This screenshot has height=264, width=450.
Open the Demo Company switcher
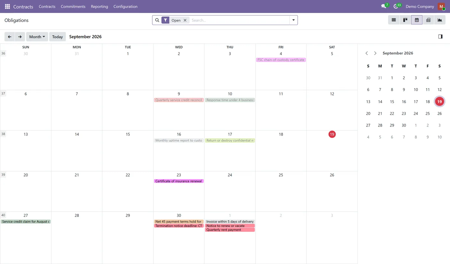[x=420, y=6]
